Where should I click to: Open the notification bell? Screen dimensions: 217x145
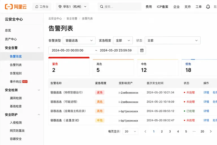click(x=208, y=7)
